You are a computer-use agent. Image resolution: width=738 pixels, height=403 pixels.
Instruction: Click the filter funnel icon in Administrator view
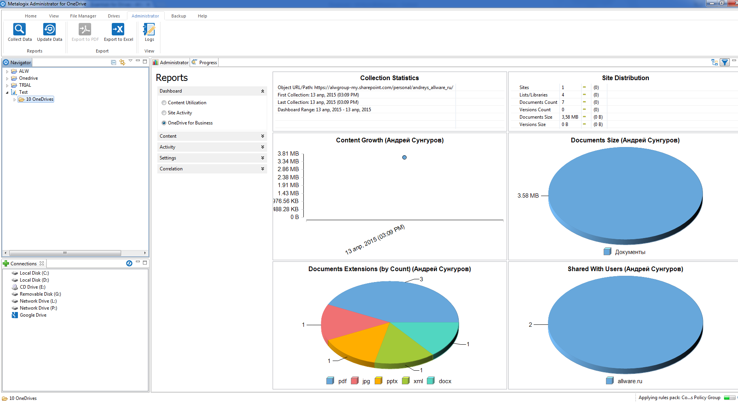tap(725, 62)
